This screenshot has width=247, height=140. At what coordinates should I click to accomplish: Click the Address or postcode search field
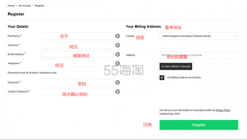(199, 55)
